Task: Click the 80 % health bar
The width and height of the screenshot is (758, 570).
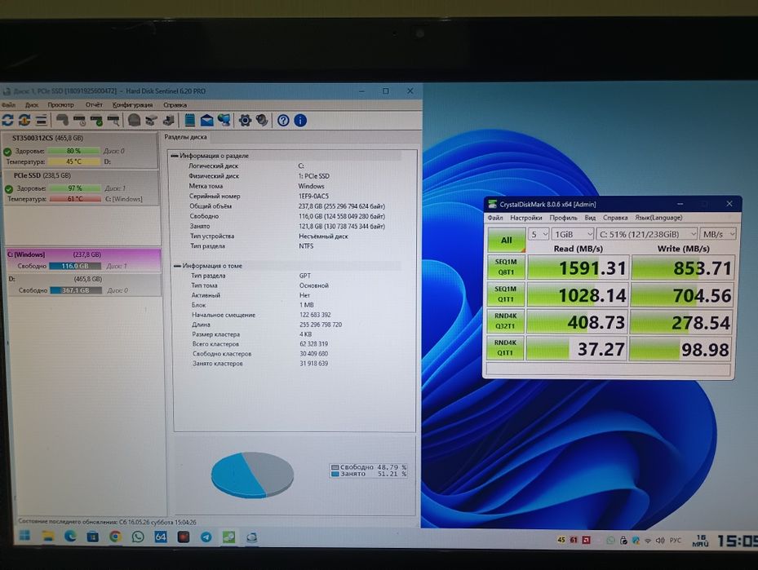Action: pyautogui.click(x=74, y=151)
